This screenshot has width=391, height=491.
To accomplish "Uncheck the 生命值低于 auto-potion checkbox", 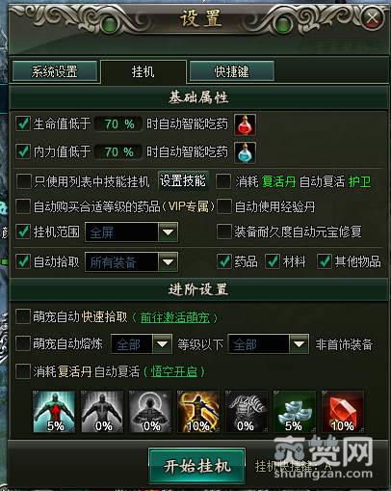I will click(x=23, y=123).
